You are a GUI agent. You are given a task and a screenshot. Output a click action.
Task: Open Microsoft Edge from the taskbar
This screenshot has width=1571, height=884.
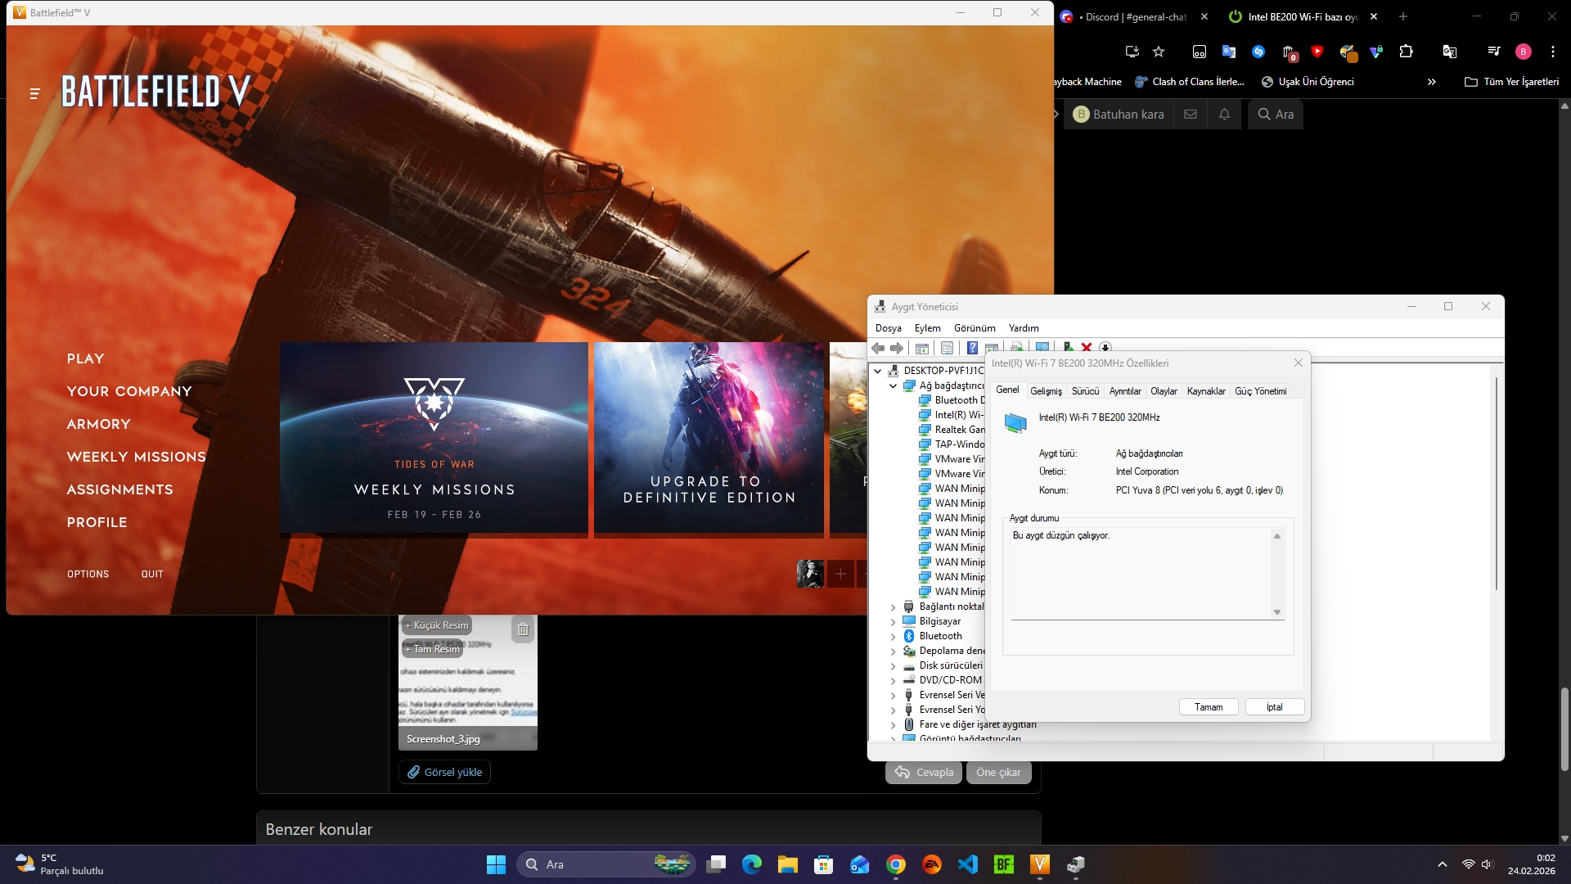tap(752, 864)
